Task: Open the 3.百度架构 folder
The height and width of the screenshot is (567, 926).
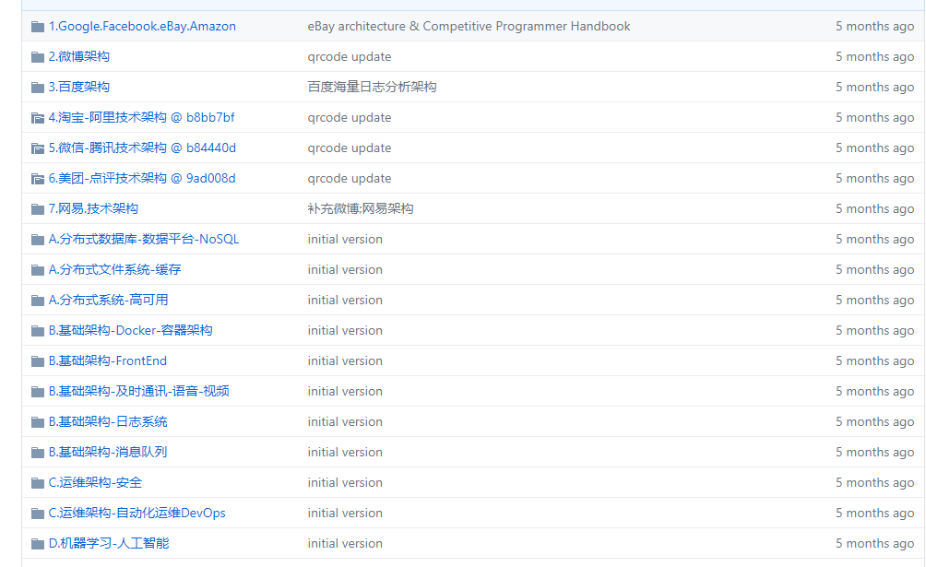Action: coord(79,87)
